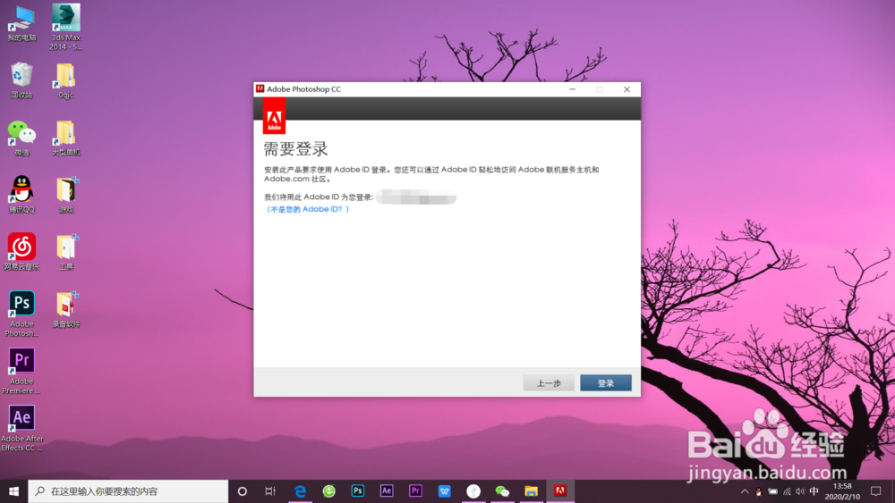895x503 pixels.
Task: Click the red Adobe logo in the dialog header
Action: point(274,115)
